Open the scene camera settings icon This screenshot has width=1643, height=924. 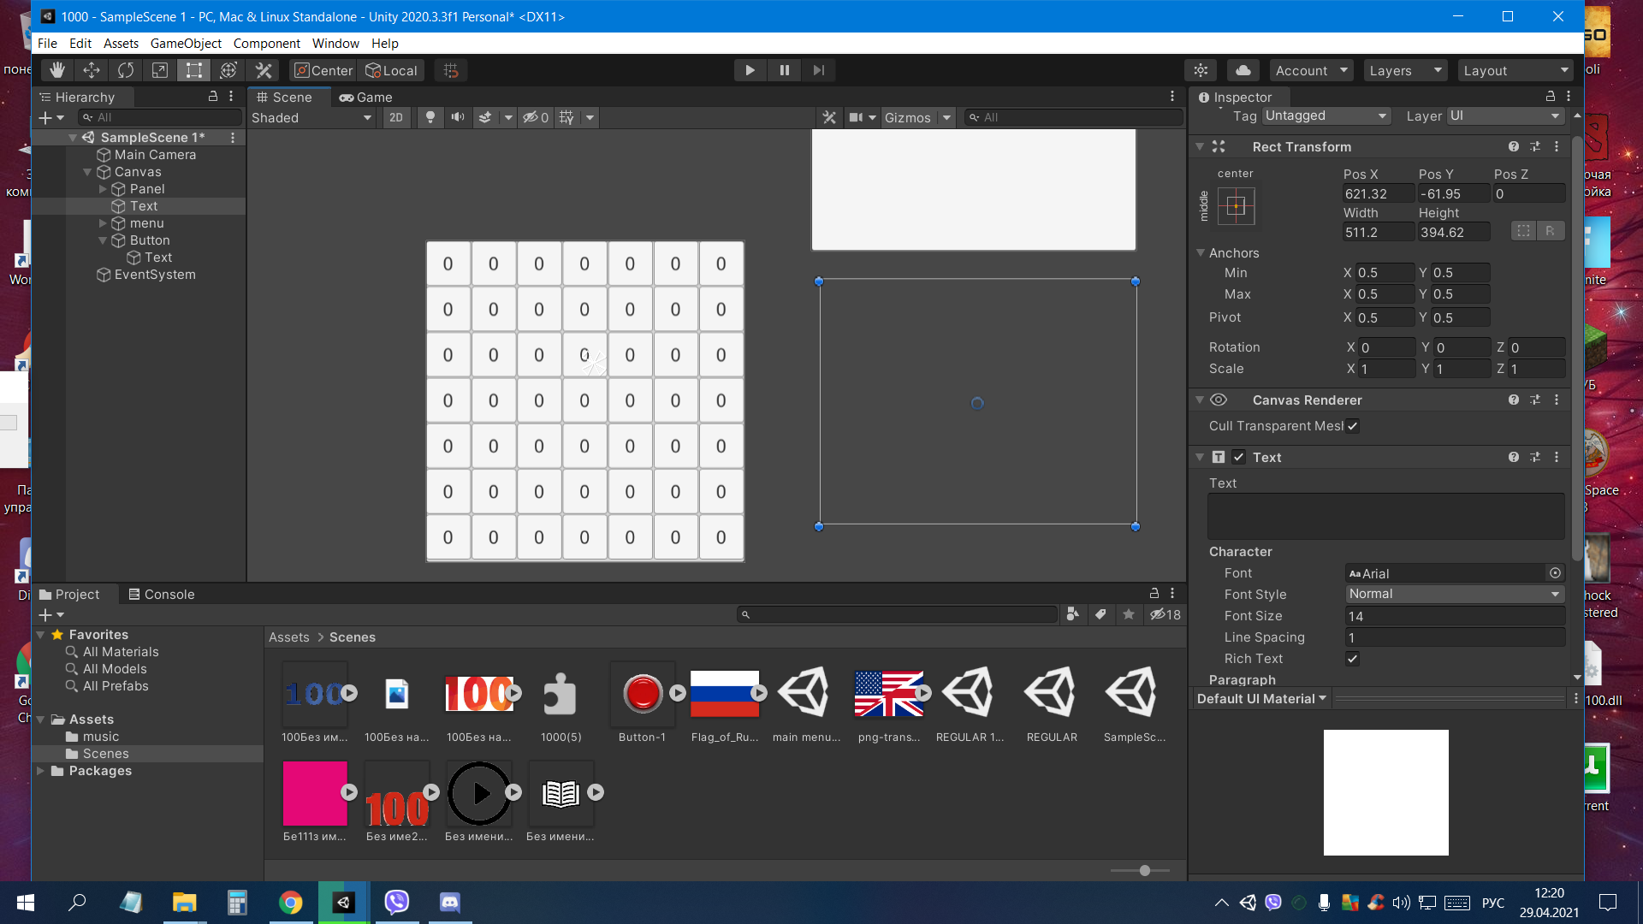click(856, 117)
